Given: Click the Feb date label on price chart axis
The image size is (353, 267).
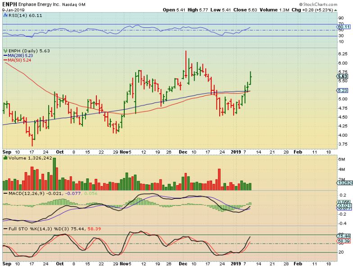Looking at the screenshot, I should 298,152.
